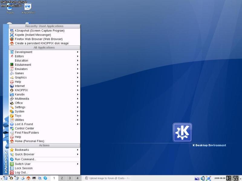
Task: Open the KNOPPIX category in menu
Action: coord(44,90)
